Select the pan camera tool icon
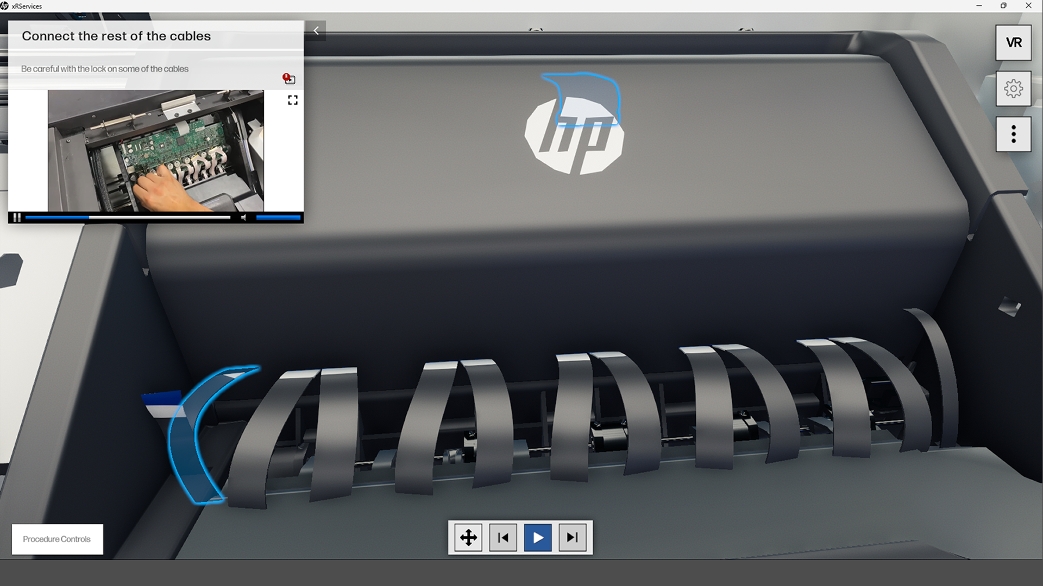 [x=468, y=538]
